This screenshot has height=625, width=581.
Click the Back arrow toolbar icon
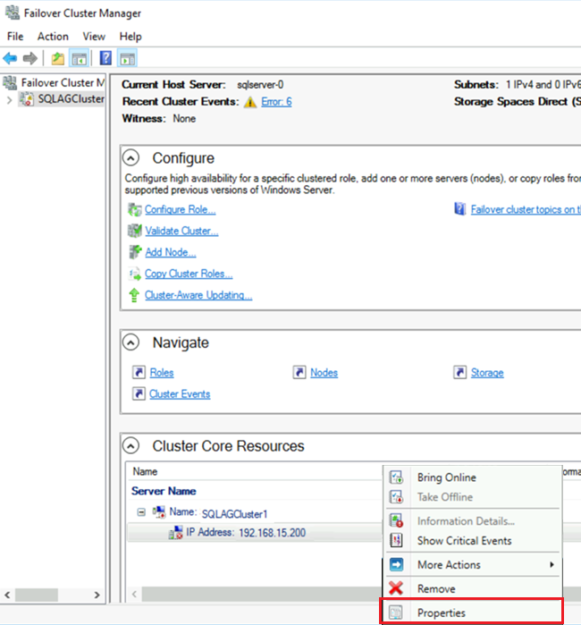coord(10,59)
